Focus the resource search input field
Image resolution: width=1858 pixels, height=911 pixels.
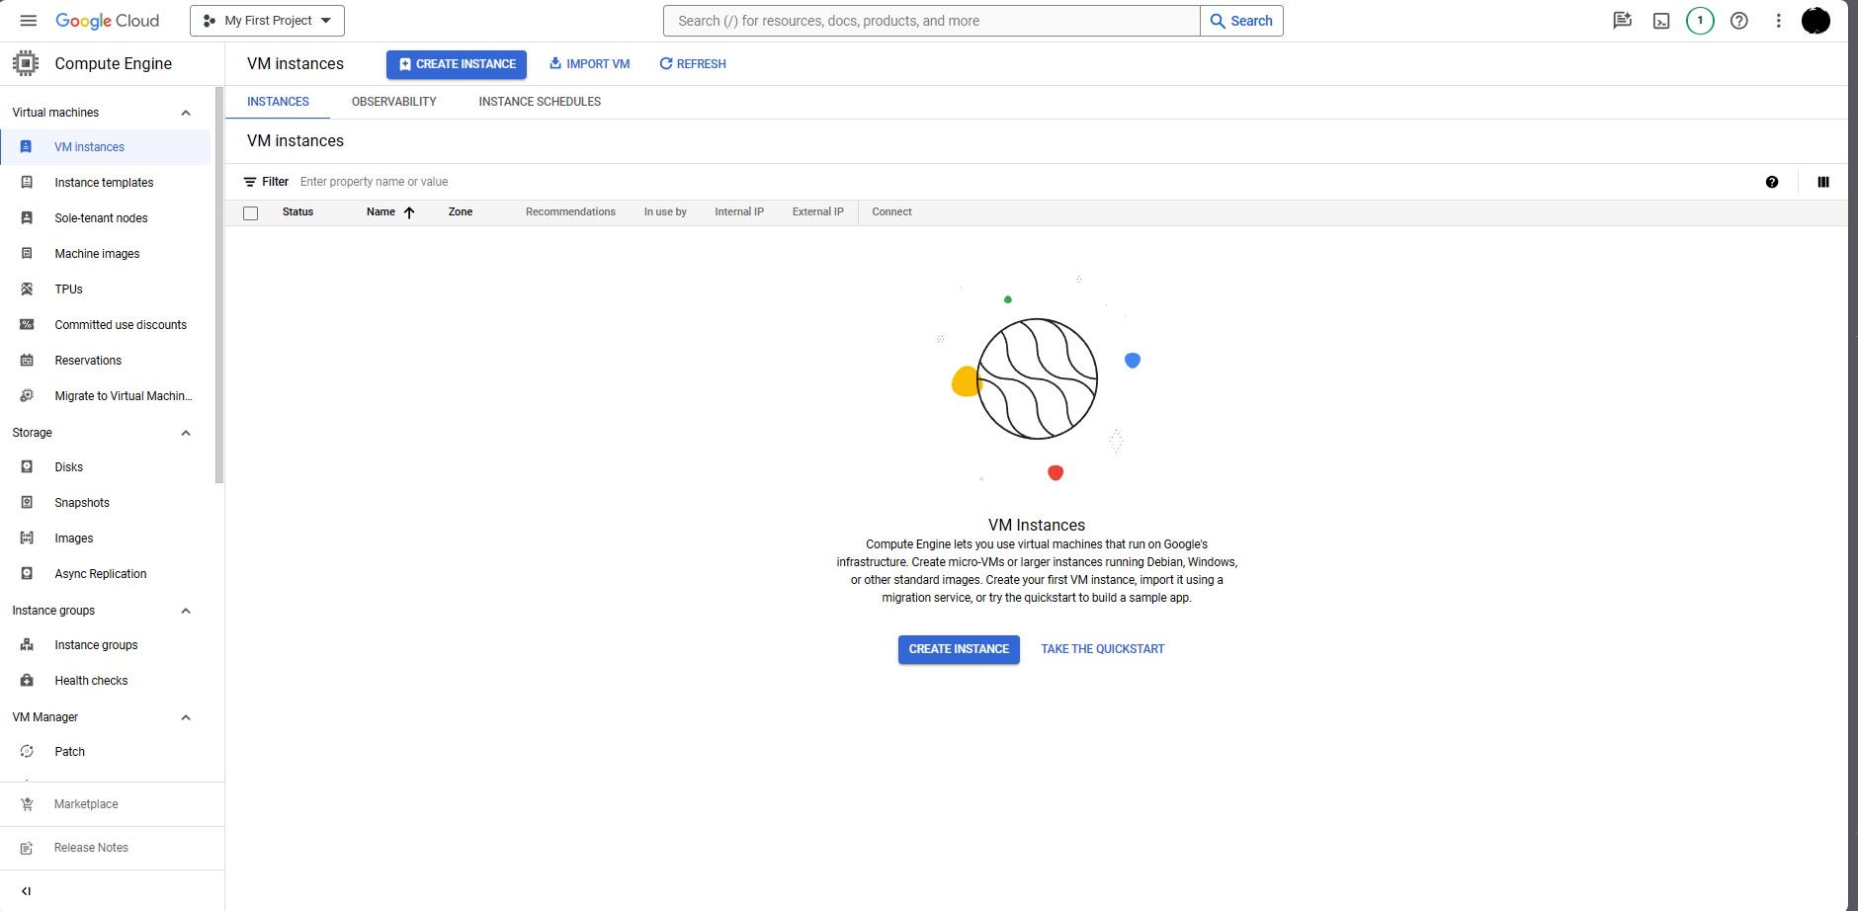pyautogui.click(x=931, y=21)
